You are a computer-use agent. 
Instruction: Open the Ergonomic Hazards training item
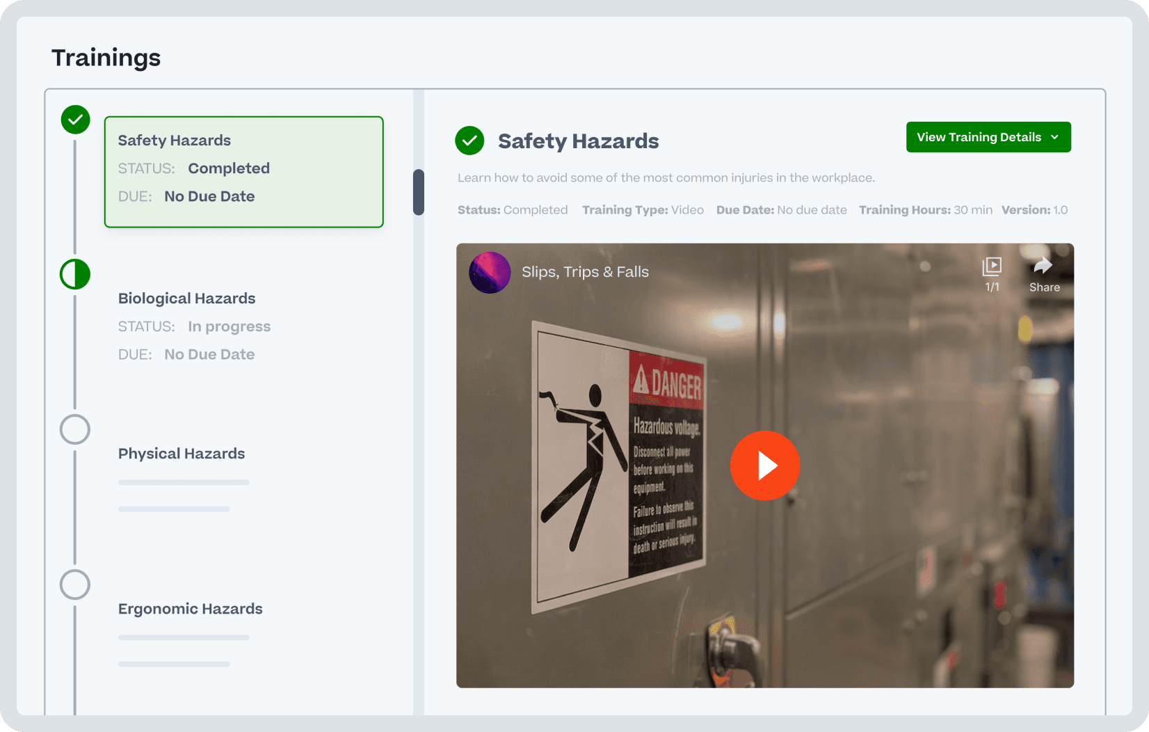[190, 609]
